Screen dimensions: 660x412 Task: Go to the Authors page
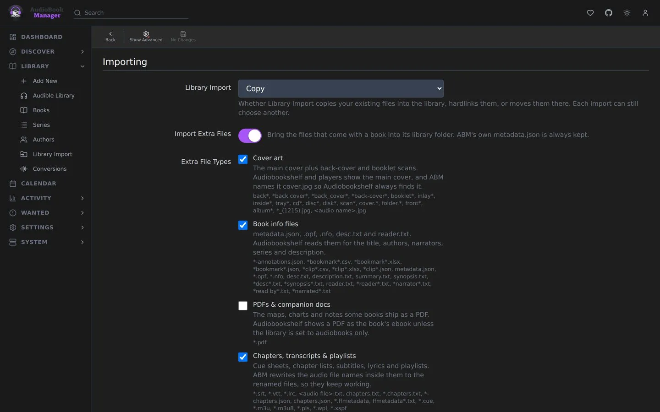44,140
